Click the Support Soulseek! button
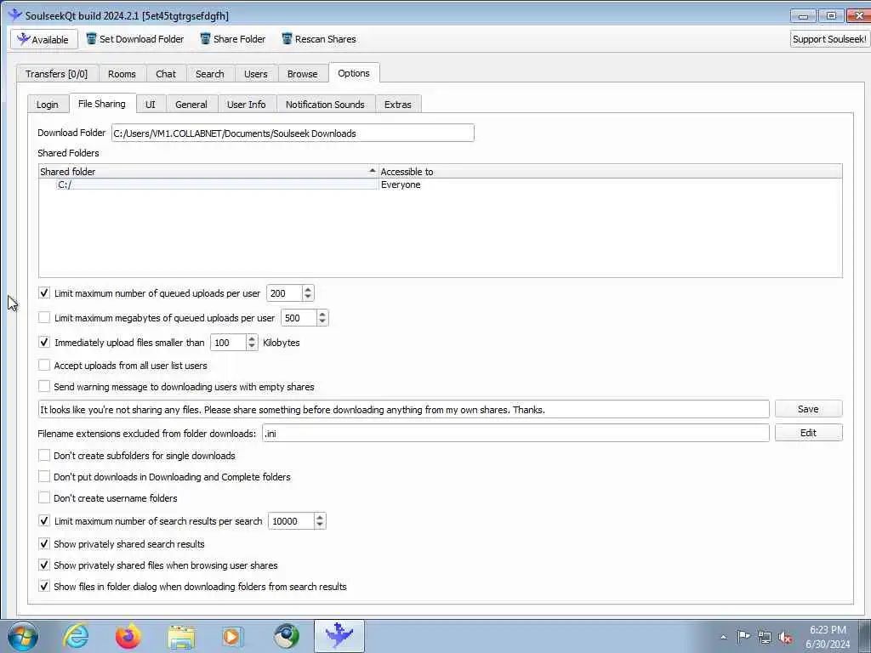This screenshot has width=871, height=653. 829,39
